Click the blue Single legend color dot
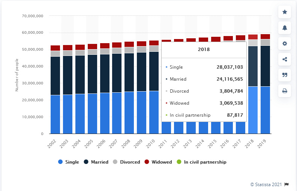Screen dimensions: 297x191 pyautogui.click(x=60, y=162)
